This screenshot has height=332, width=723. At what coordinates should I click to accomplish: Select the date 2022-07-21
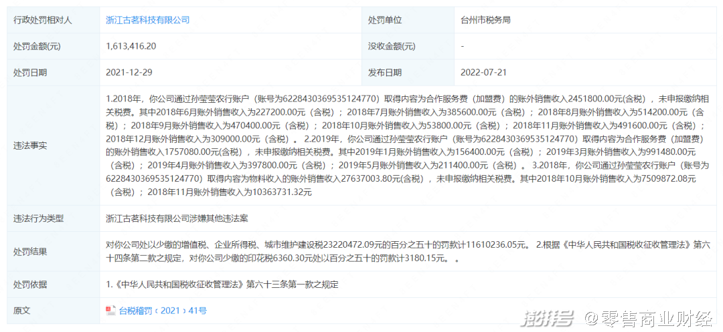tap(484, 73)
